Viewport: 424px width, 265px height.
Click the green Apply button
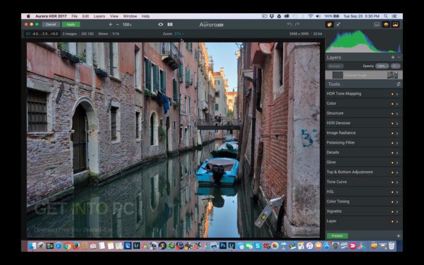click(71, 24)
